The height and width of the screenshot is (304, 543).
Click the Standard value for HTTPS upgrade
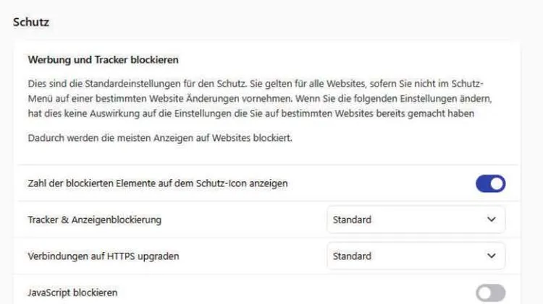pyautogui.click(x=352, y=256)
